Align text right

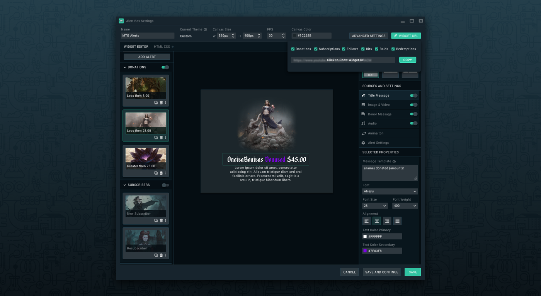(x=387, y=221)
